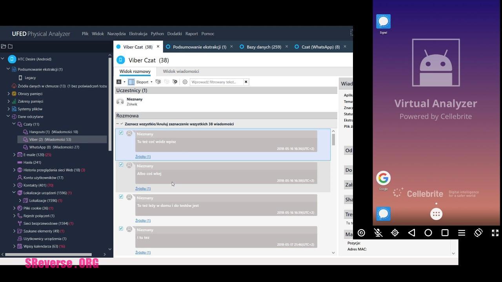
Task: Collapse the Czaty (11) tree node
Action: pos(14,124)
